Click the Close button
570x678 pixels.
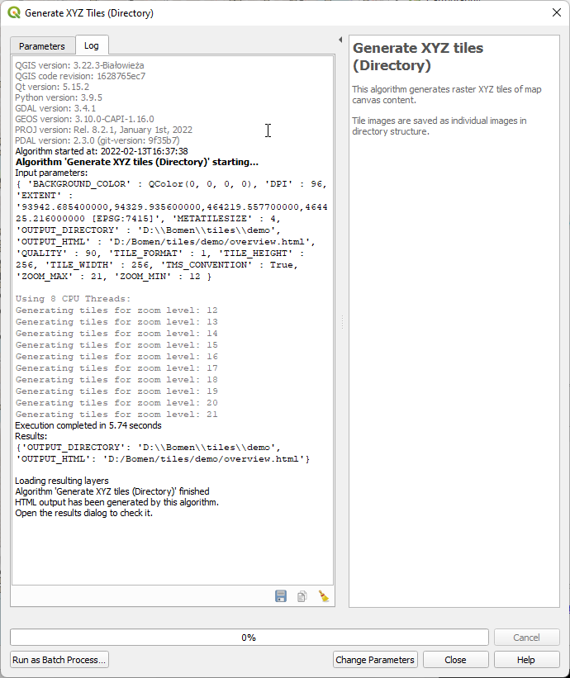455,660
